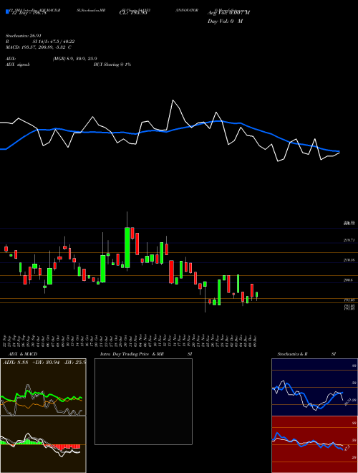Viewport: 358px width, 473px height.
Task: Click 'ADX: 8.88 +DY: 30.94 -DY: 25.9' header
Action: [x=44, y=362]
